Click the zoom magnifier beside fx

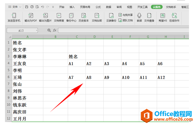(49, 30)
